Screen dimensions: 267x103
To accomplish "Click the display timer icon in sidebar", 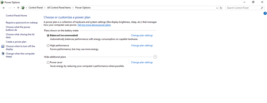I will click(x=3, y=46).
